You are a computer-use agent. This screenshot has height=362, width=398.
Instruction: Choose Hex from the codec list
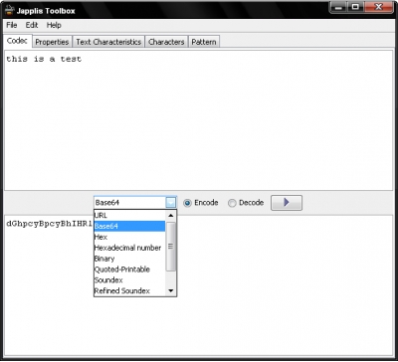coord(129,237)
